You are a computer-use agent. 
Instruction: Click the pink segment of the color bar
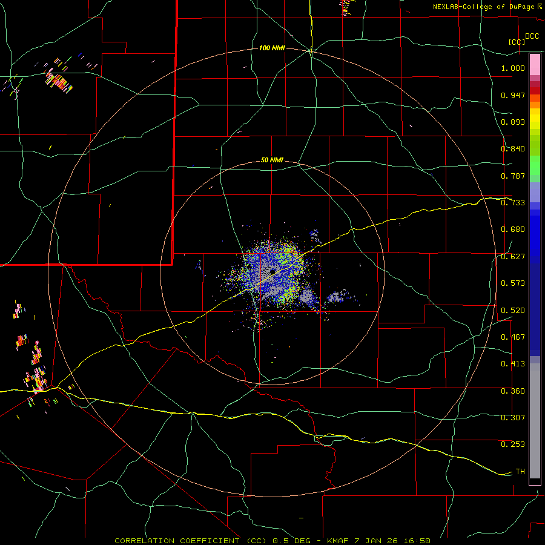click(535, 65)
